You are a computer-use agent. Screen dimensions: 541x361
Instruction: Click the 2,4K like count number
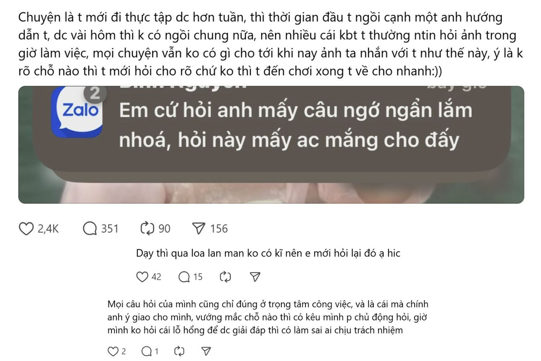48,229
